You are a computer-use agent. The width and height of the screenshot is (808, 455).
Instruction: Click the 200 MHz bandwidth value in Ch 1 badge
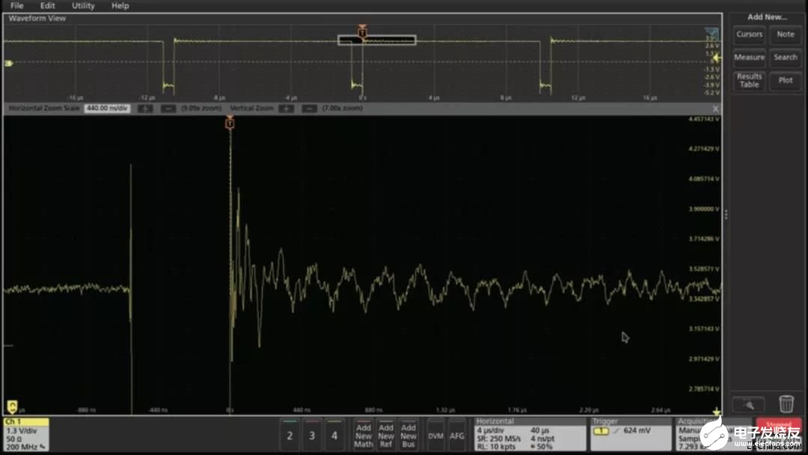point(22,447)
